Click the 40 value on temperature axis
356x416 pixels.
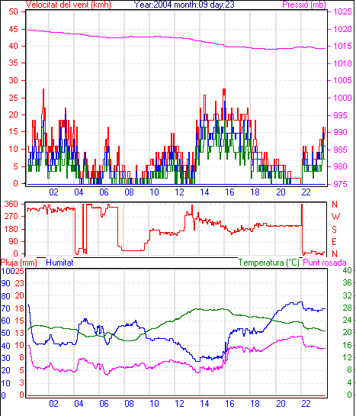[347, 270]
